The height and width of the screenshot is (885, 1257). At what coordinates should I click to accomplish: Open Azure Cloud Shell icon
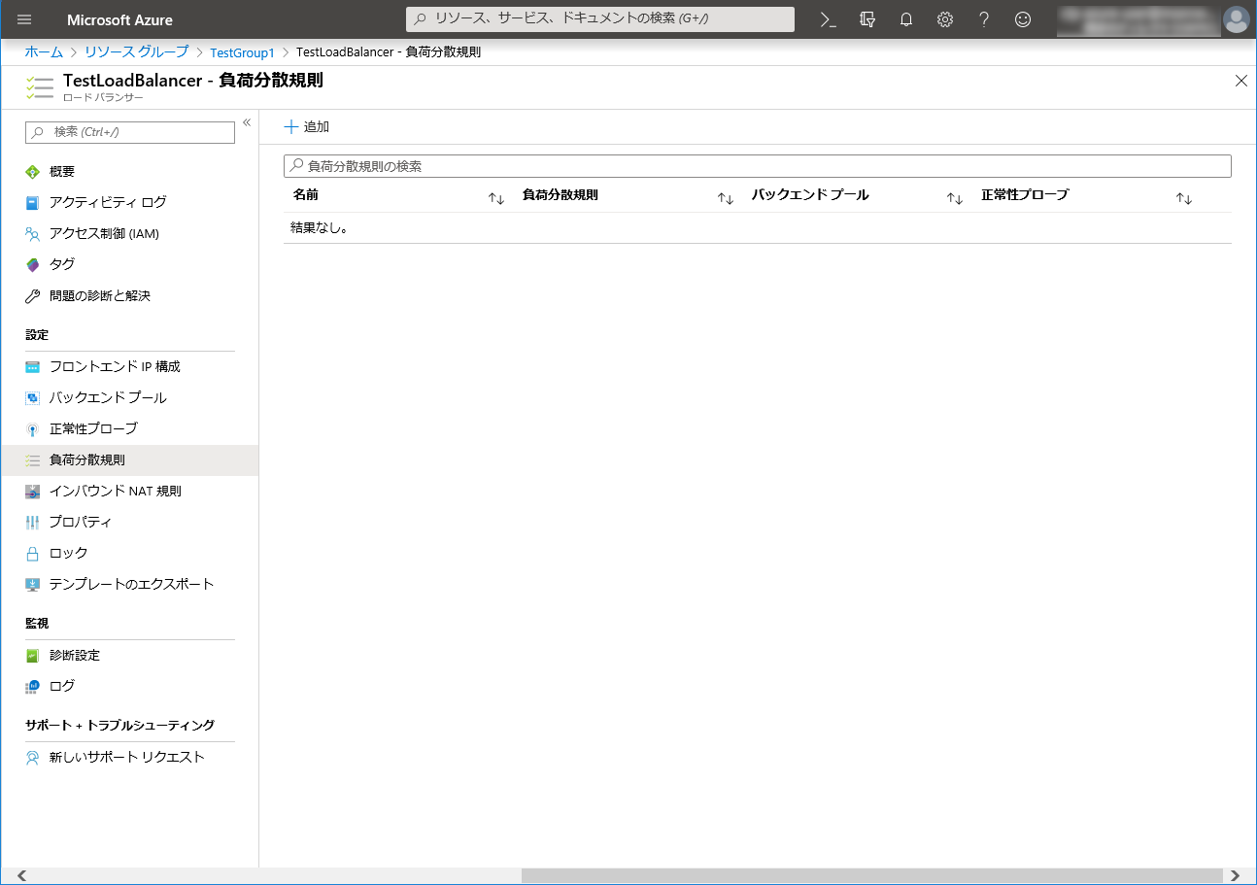(828, 19)
